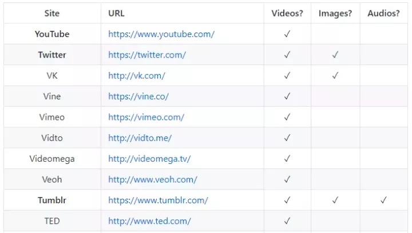Image resolution: width=412 pixels, height=233 pixels.
Task: Click the Videos? column header
Action: (x=287, y=13)
